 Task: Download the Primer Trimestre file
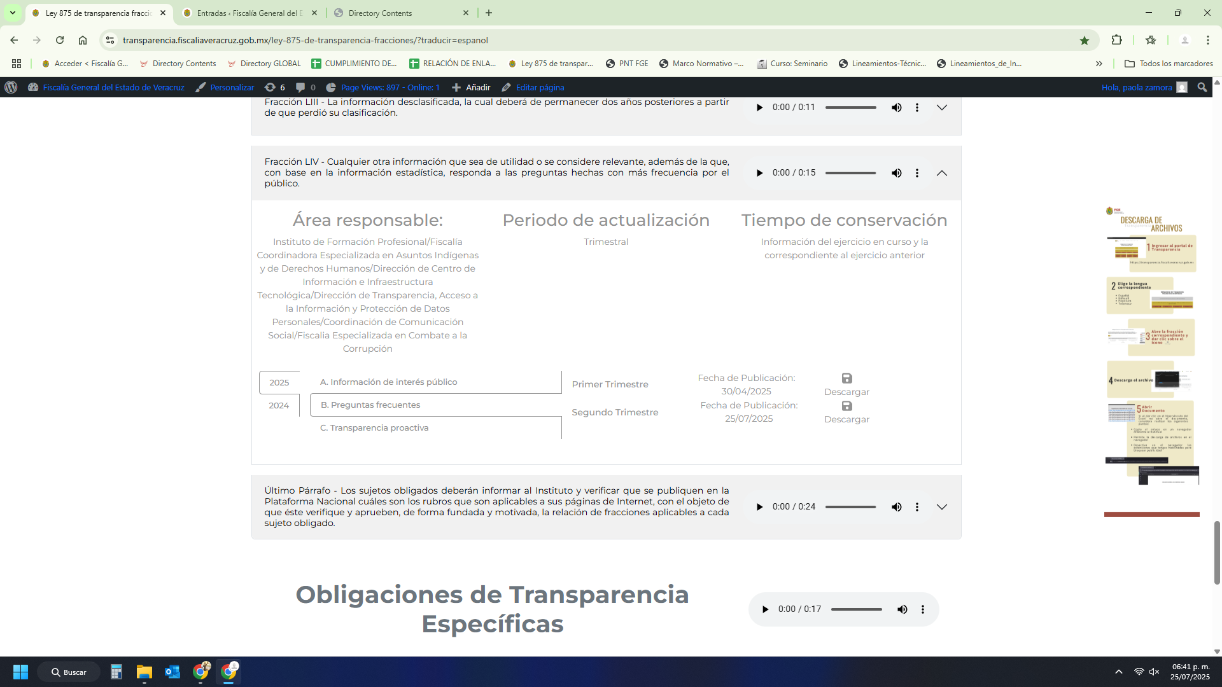click(846, 384)
